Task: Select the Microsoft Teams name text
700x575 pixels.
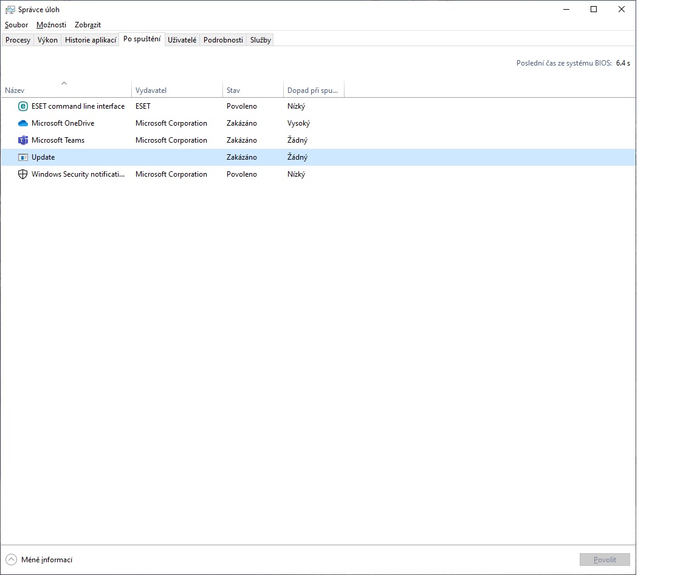Action: (58, 140)
